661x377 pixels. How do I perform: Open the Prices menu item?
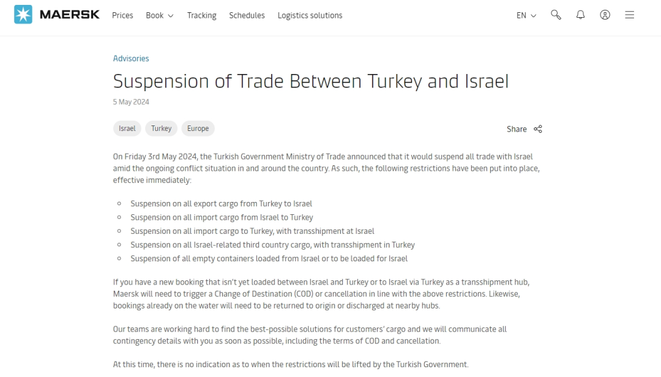point(122,15)
